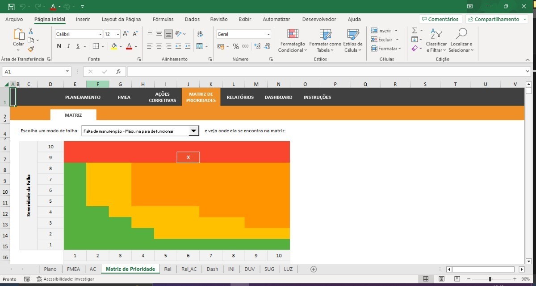536x286 pixels.
Task: Go to the DASHBOARD navigation button
Action: point(278,97)
